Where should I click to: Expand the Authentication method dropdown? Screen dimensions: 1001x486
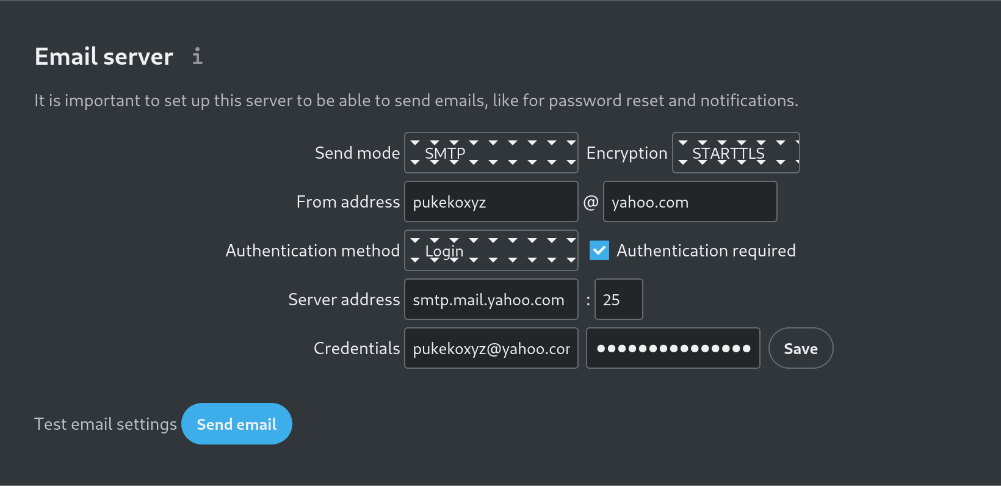pyautogui.click(x=491, y=250)
